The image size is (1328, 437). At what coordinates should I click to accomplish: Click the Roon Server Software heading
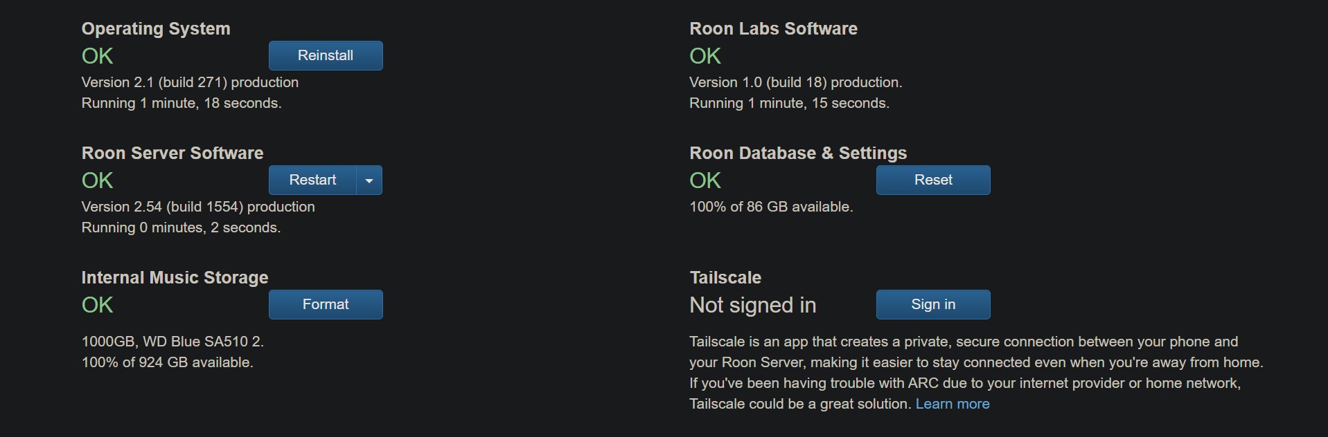172,154
